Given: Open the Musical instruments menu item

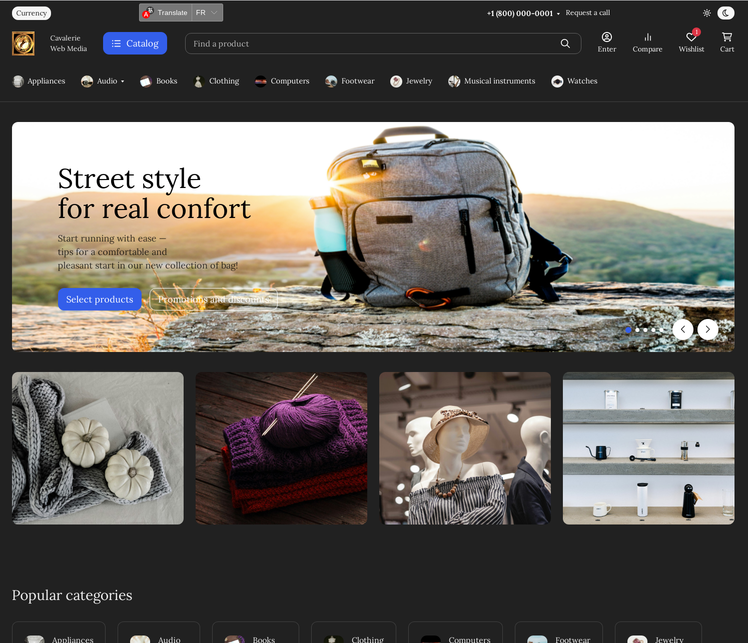Looking at the screenshot, I should click(x=500, y=81).
